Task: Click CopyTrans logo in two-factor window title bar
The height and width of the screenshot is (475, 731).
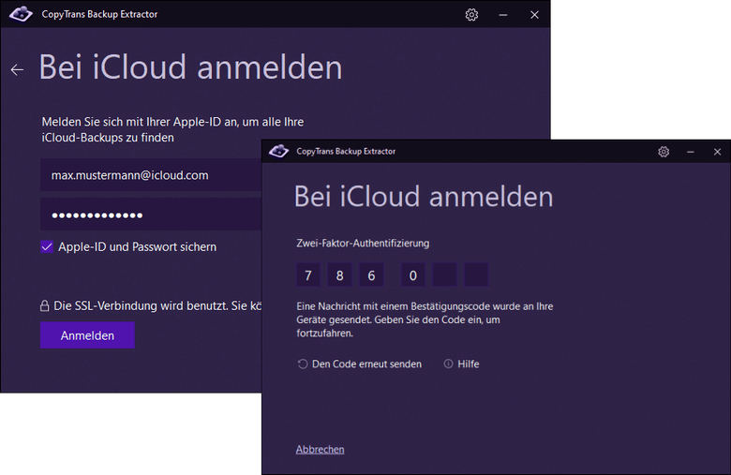Action: 278,151
